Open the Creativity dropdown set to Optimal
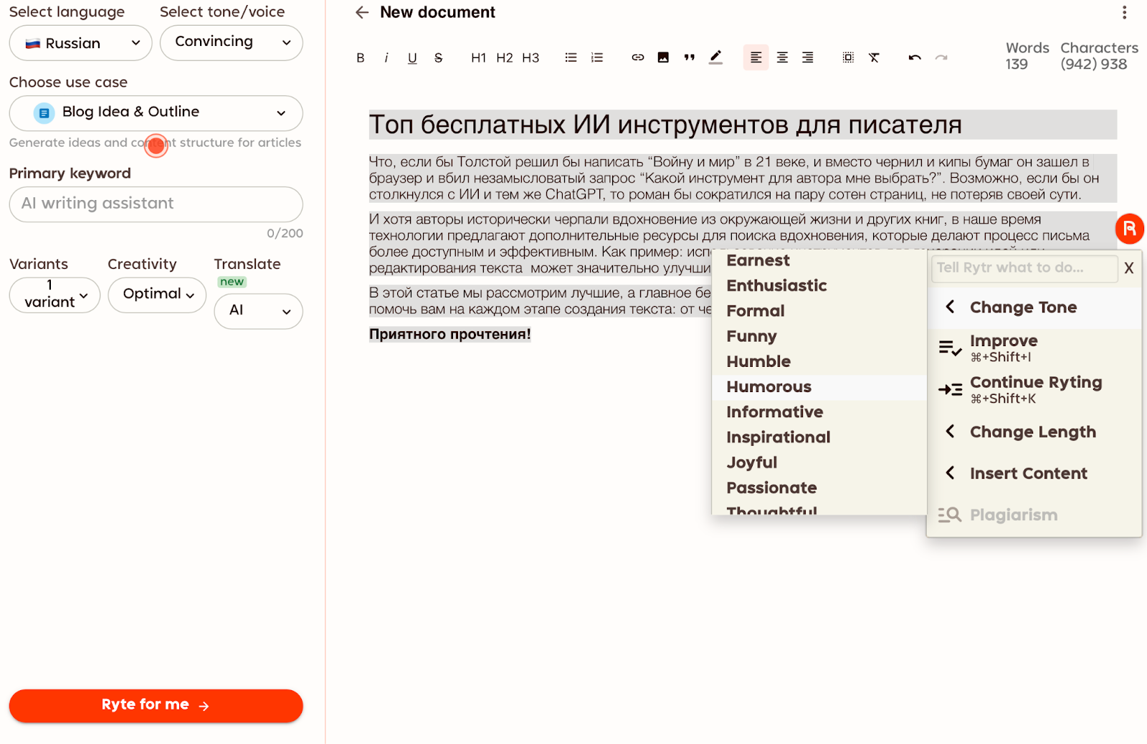The height and width of the screenshot is (744, 1147). click(x=156, y=294)
